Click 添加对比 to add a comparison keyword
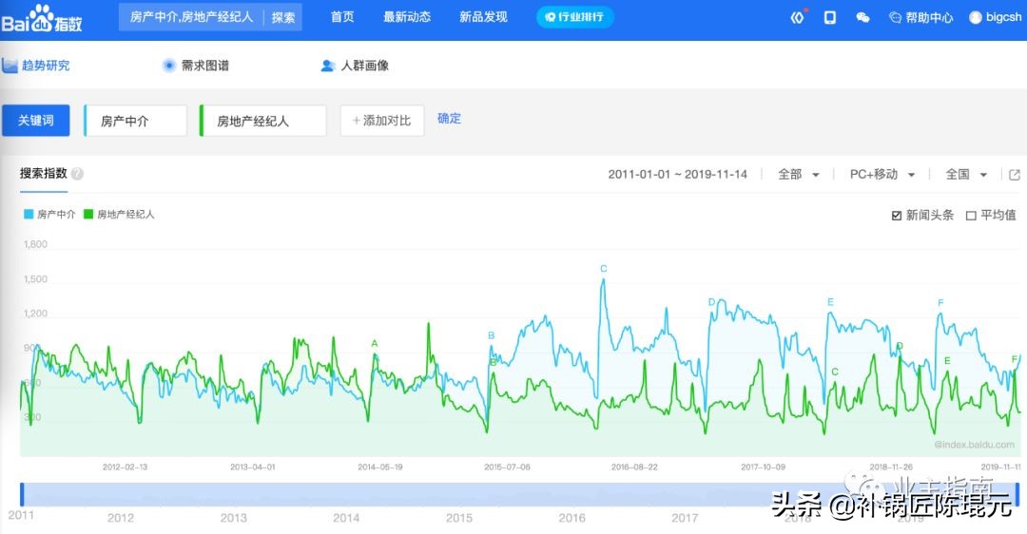 tap(382, 121)
